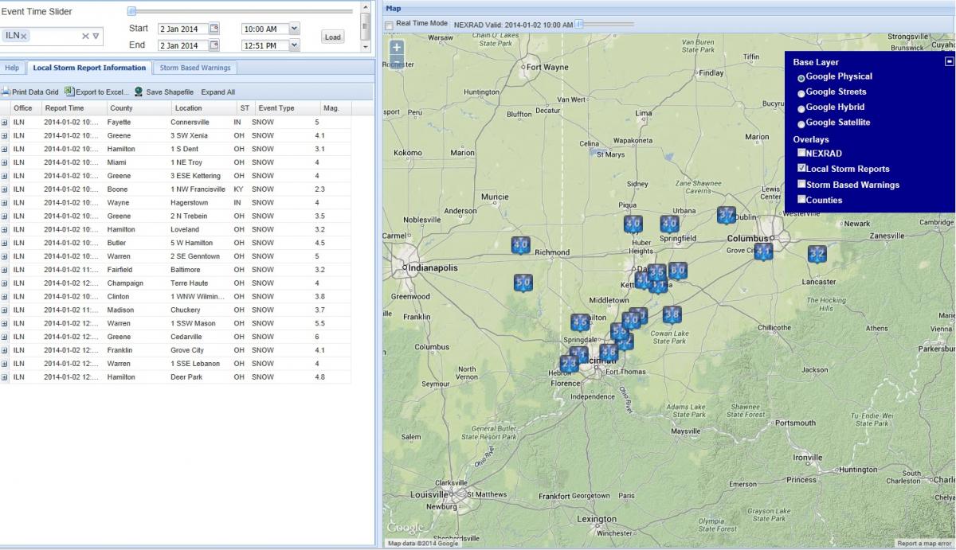Viewport: 956px width, 550px height.
Task: Click the Start date input field
Action: [x=182, y=29]
